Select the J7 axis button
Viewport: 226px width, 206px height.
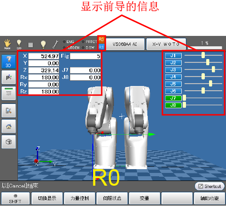tap(173, 98)
